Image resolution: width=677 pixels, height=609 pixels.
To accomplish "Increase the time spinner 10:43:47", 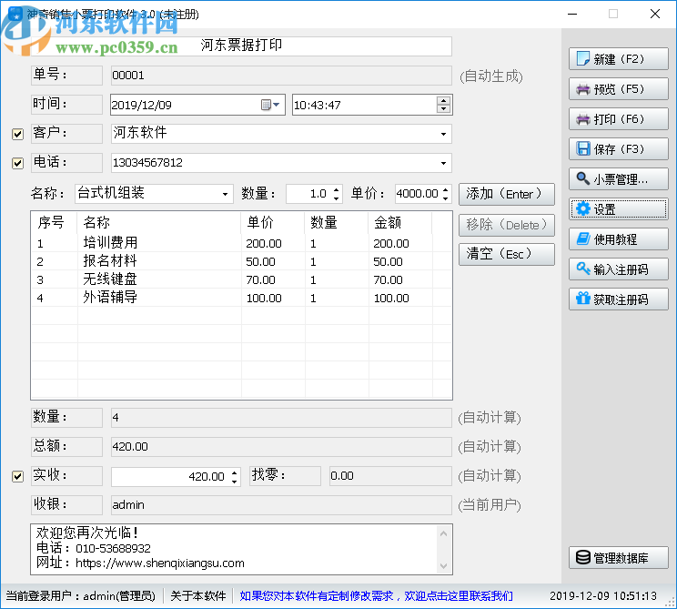I will 443,101.
